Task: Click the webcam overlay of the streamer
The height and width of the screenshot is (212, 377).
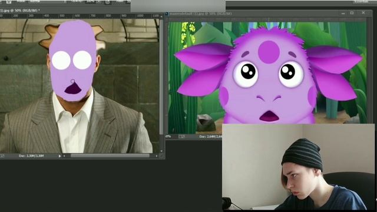Action: point(298,167)
